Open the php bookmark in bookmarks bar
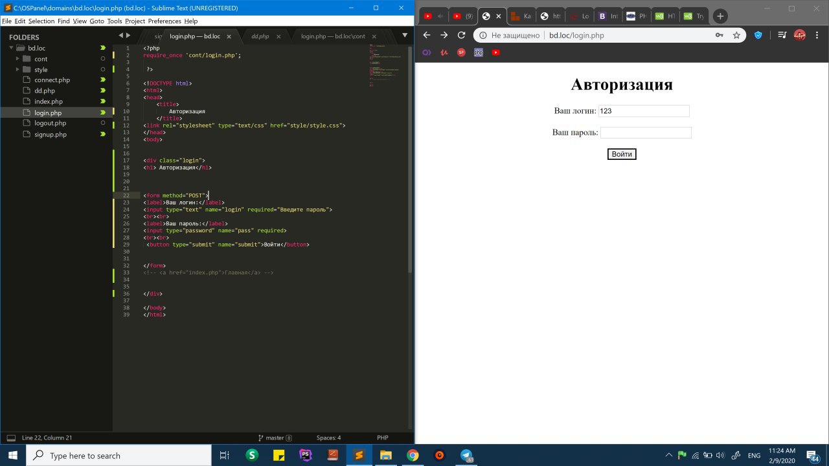Screen dimensions: 829x466 click(479, 52)
